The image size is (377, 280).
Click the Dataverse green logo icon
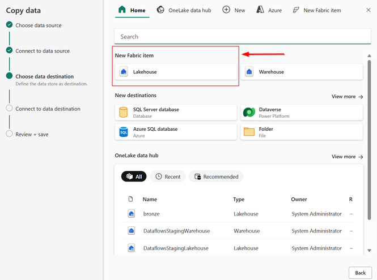[x=249, y=113]
